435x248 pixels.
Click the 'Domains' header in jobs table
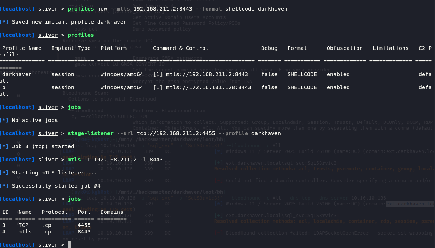coord(112,212)
